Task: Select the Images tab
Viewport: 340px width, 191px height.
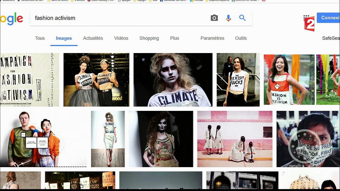Action: (x=64, y=38)
